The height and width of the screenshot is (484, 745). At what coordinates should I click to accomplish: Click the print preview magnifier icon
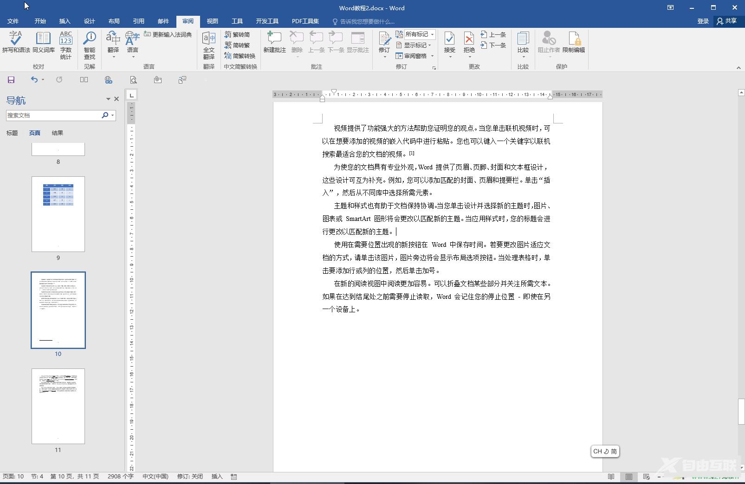[x=133, y=80]
